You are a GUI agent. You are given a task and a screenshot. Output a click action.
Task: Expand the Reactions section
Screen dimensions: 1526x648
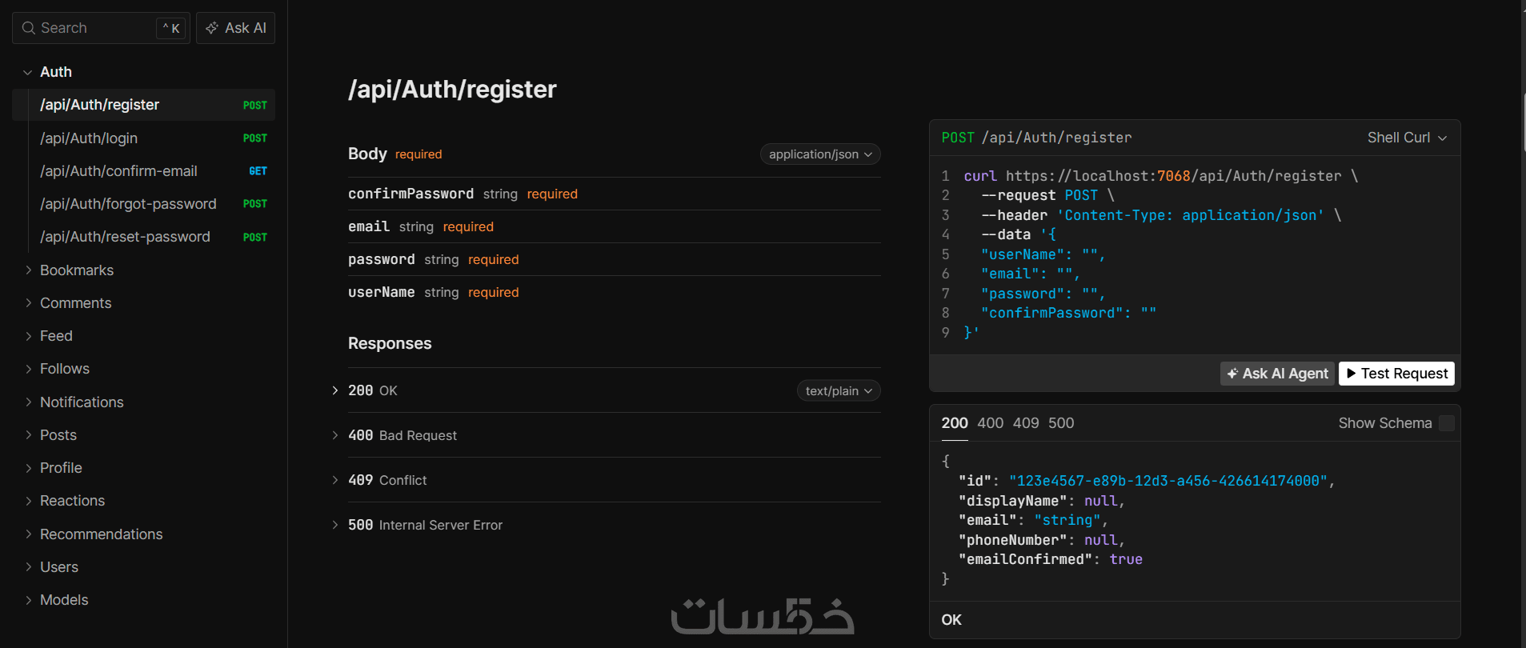[x=28, y=501]
